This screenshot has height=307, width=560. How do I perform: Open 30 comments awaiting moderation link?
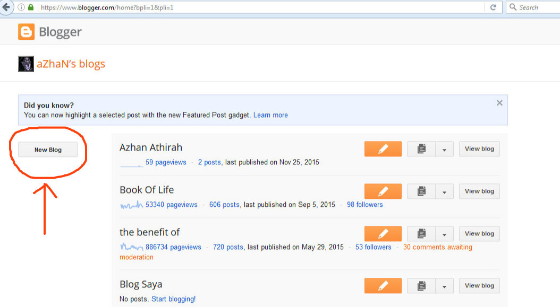point(437,247)
